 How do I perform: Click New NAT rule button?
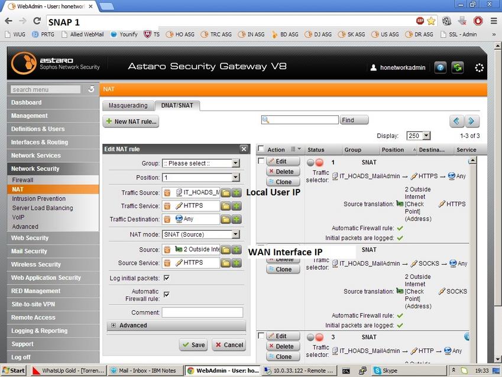pos(131,121)
